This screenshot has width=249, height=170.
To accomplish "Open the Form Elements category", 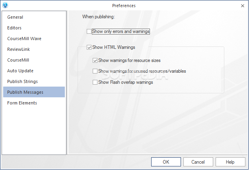I will (x=34, y=103).
